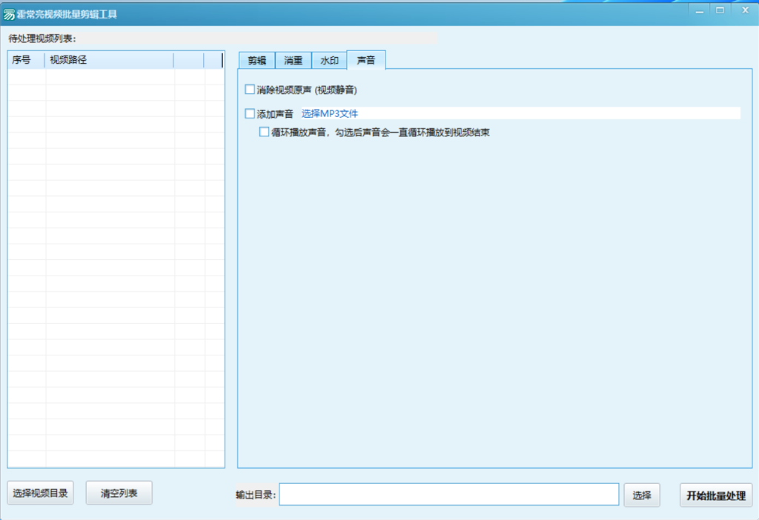Click the 清空列表 button

(x=119, y=493)
